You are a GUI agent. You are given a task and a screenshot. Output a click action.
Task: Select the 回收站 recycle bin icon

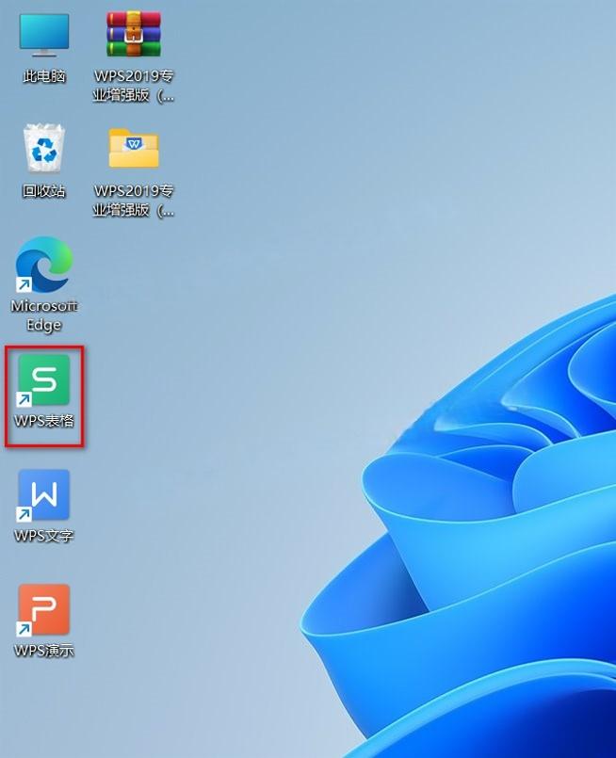point(44,150)
